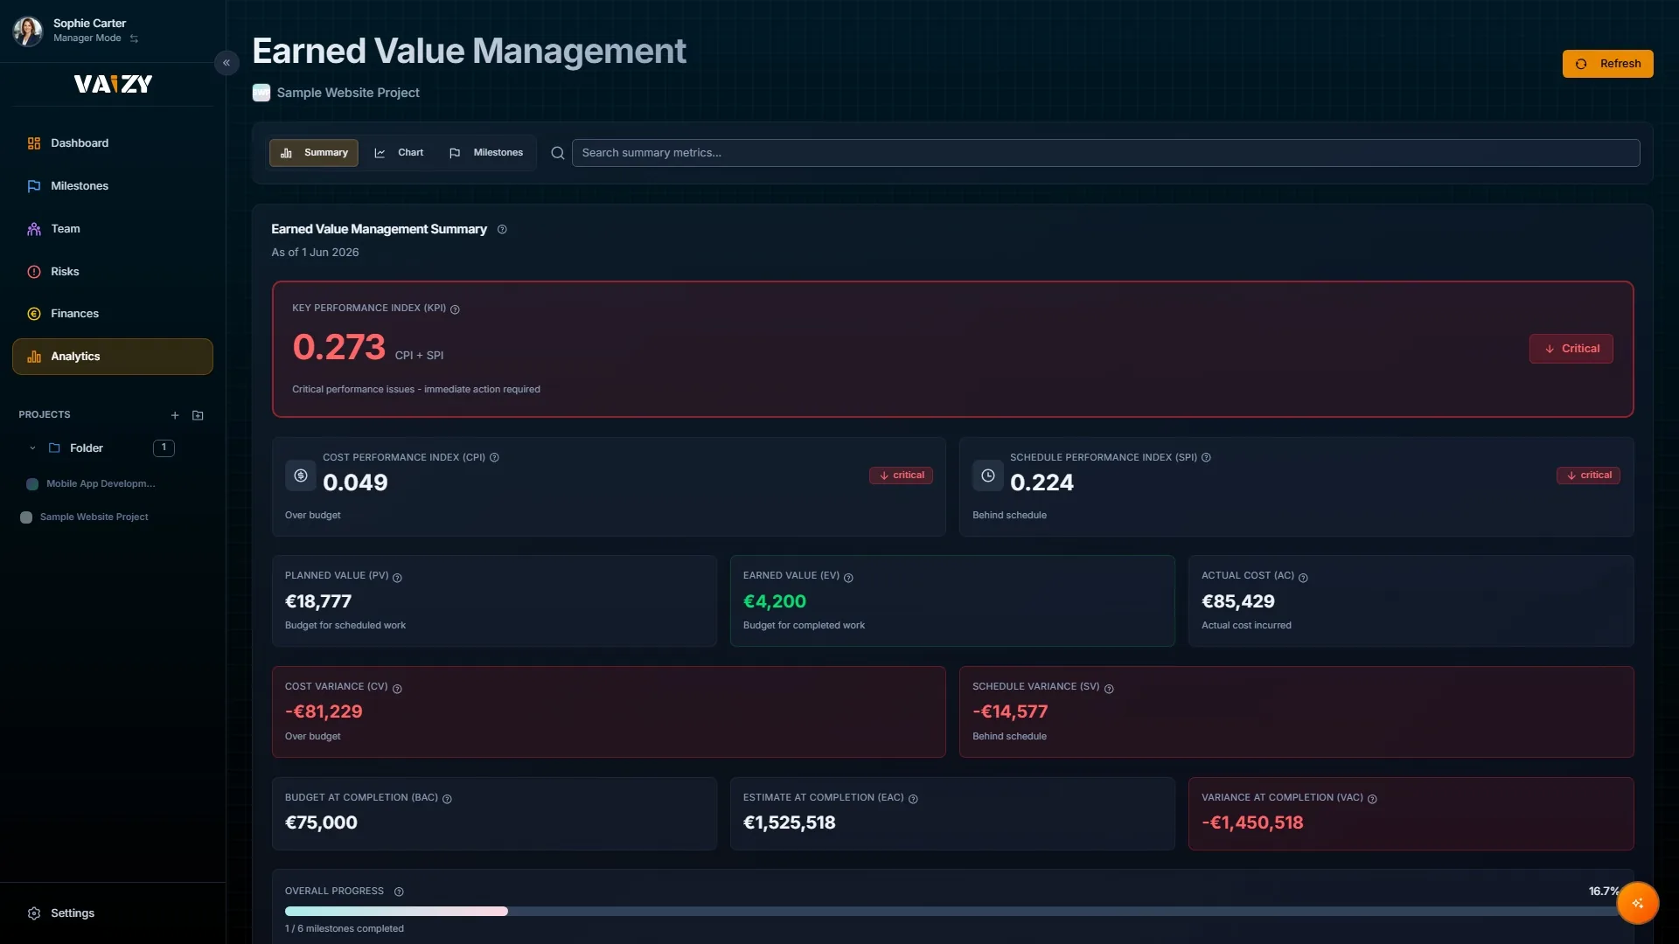Open Sophie Carter's profile avatar
The height and width of the screenshot is (944, 1679).
(28, 31)
